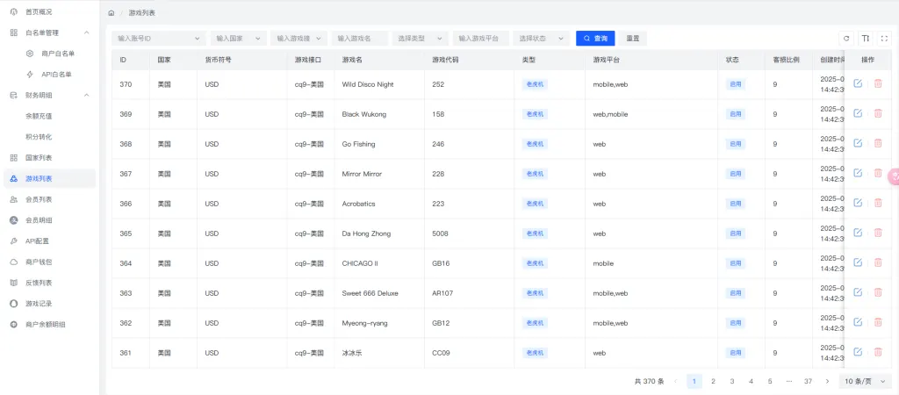Select 游戏列表 in the sidebar
The width and height of the screenshot is (899, 395).
click(x=49, y=179)
